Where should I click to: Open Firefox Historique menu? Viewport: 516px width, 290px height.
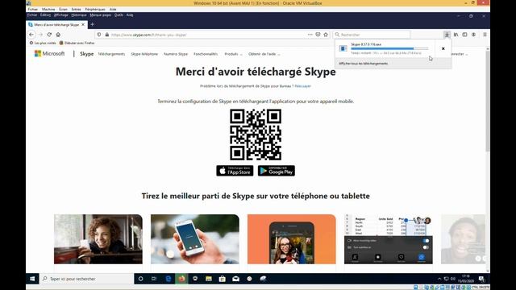(79, 15)
